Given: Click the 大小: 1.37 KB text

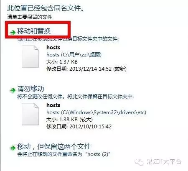Looking at the screenshot, I should click(62, 62).
